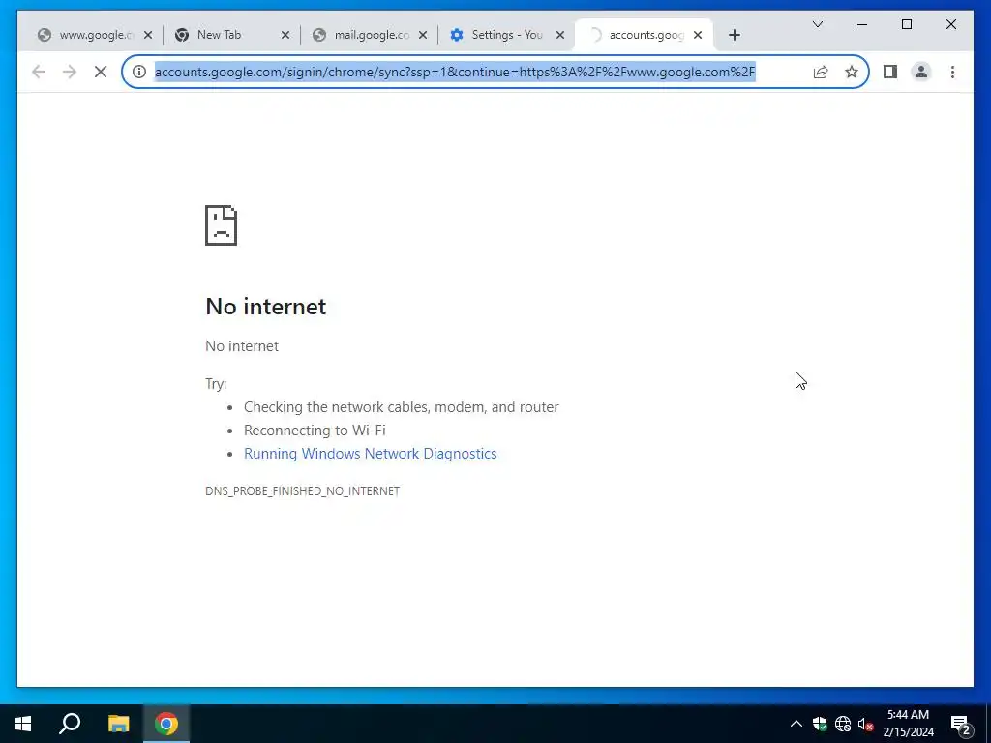Open network status tray icon
Image resolution: width=991 pixels, height=743 pixels.
843,724
